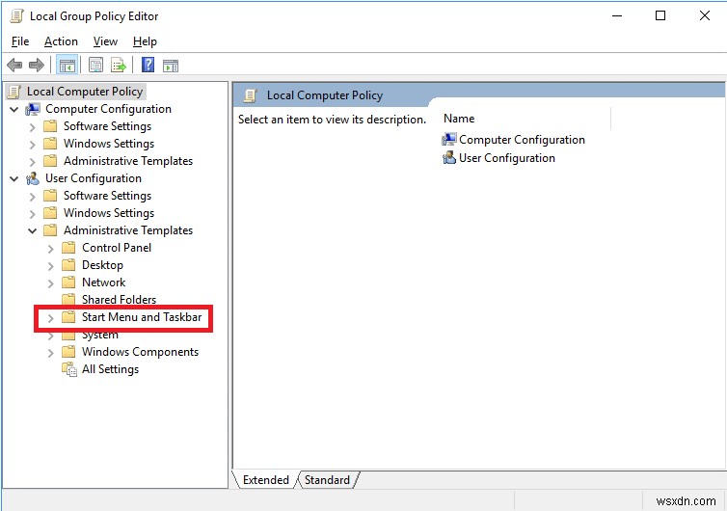Click the app icon in the title bar
The image size is (727, 511).
[16, 16]
